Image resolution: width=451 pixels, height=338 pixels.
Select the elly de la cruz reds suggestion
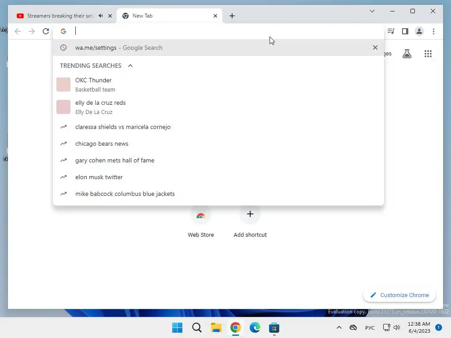click(x=218, y=107)
